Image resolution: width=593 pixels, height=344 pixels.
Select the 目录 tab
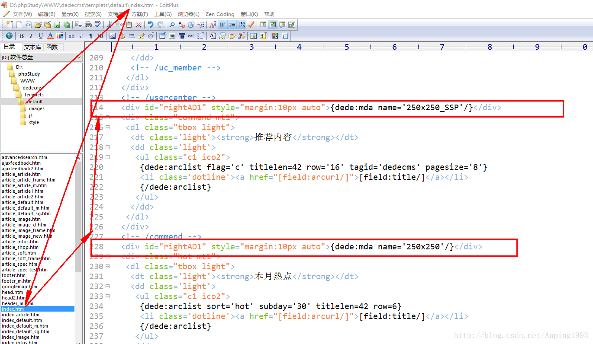(10, 47)
